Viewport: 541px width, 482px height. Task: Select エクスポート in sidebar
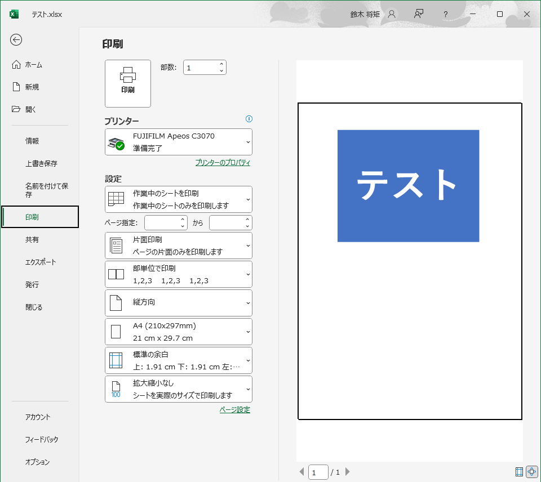39,262
